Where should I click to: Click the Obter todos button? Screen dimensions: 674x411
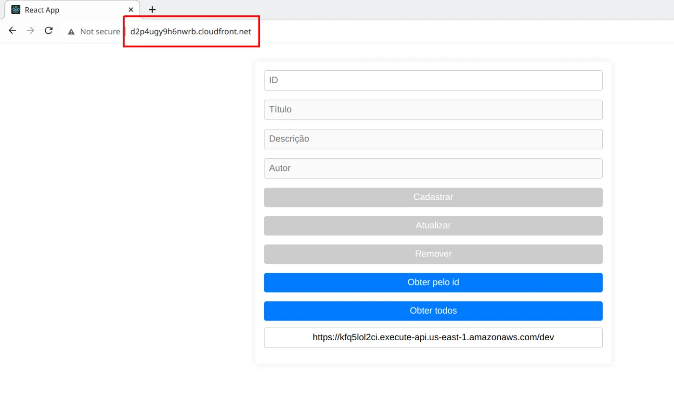click(433, 311)
